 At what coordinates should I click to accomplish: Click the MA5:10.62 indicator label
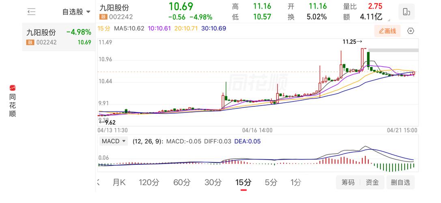(129, 28)
